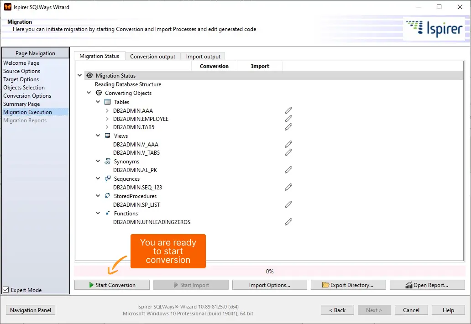The image size is (471, 324).
Task: Select the Reading Database Structure row
Action: pos(128,84)
